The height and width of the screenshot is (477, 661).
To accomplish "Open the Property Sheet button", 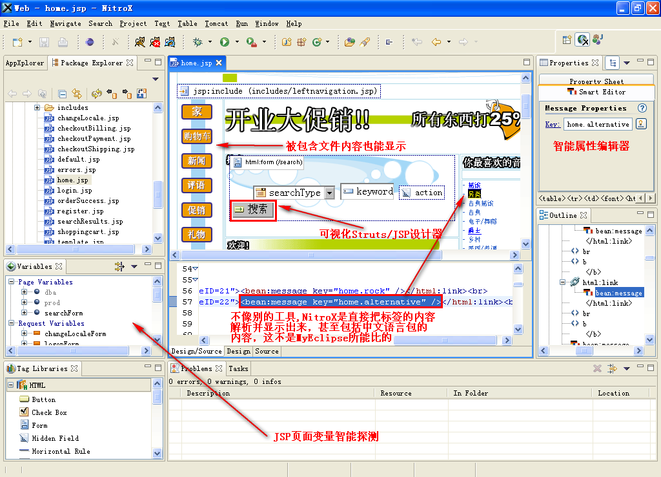I will (596, 79).
